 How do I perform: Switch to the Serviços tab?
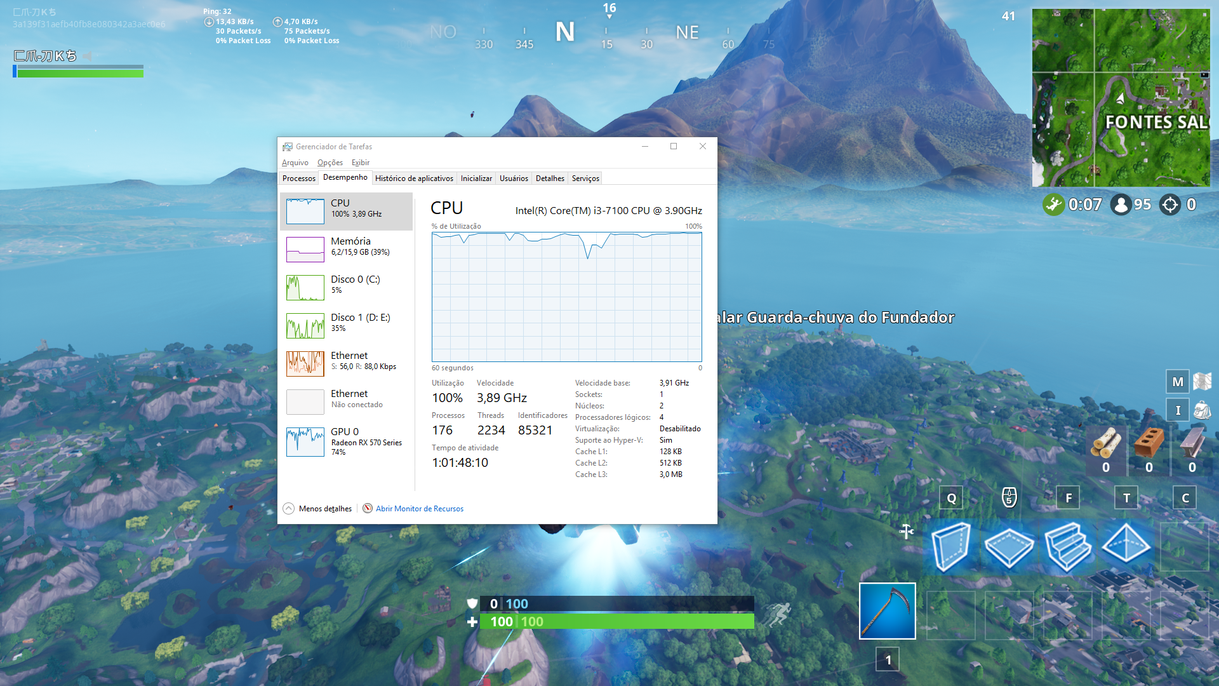pyautogui.click(x=585, y=178)
